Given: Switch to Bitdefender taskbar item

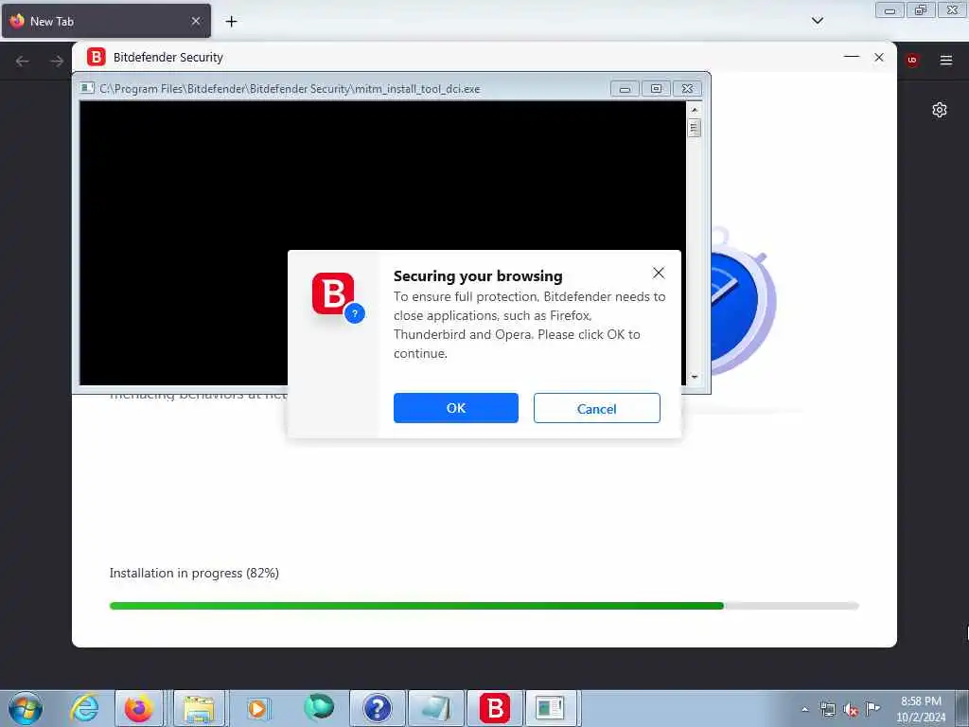Looking at the screenshot, I should 495,708.
